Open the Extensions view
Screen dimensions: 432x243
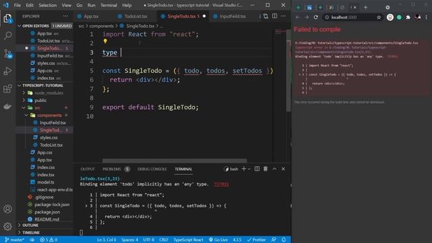pos(7,88)
